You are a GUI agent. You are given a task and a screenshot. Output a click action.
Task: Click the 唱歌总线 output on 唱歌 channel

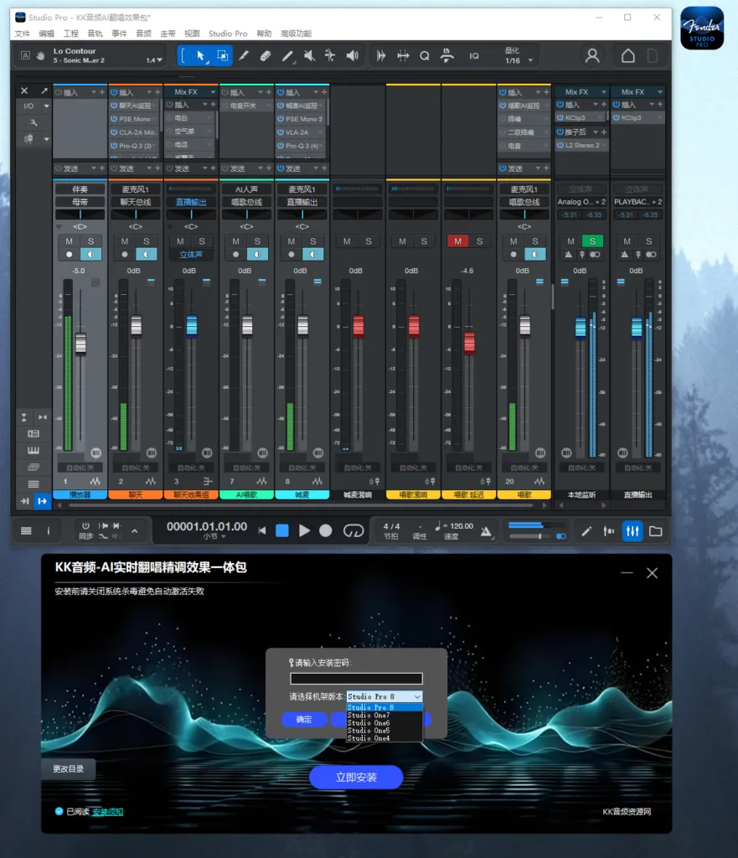(524, 202)
